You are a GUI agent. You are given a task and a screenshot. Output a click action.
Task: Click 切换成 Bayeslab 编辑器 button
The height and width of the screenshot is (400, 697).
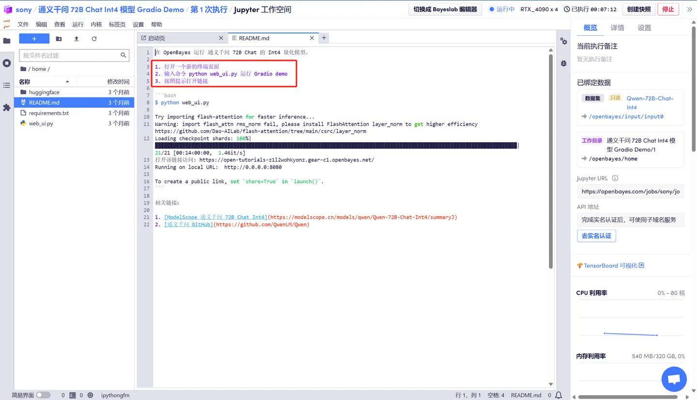point(445,9)
